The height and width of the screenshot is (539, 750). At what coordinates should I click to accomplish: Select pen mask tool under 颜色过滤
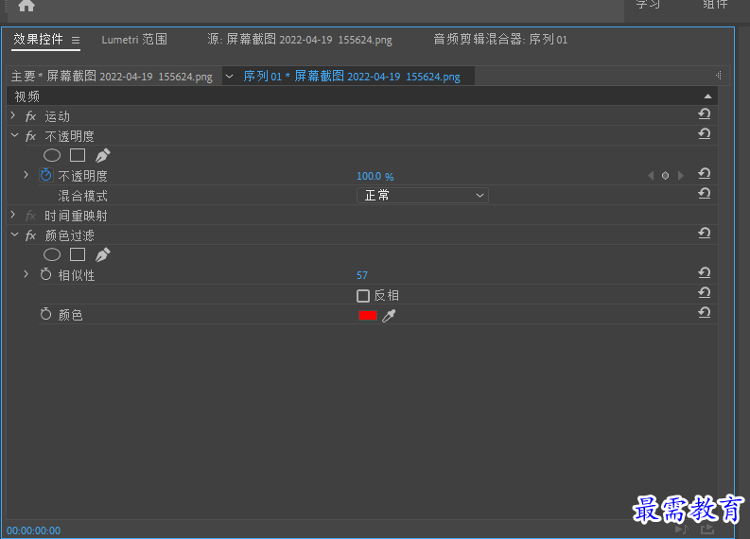[103, 255]
